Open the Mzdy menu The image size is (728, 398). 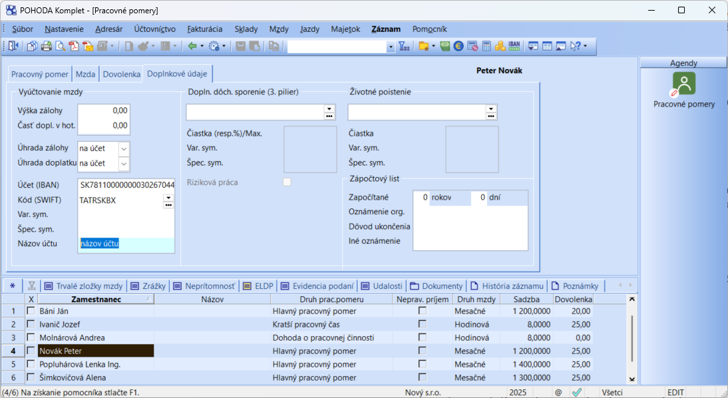(x=279, y=29)
